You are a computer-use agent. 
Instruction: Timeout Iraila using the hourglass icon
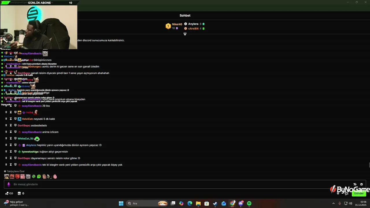11,112
